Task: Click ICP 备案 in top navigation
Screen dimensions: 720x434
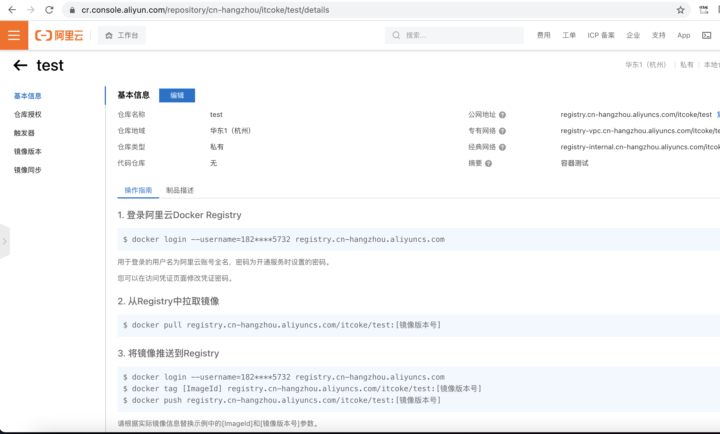Action: 601,35
